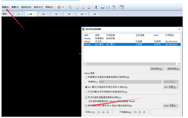Image resolution: width=188 pixels, height=118 pixels.
Task: Click the send Ctrl+Alt+Del toolbar icon
Action: click(70, 7)
